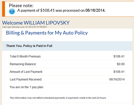Image resolution: width=134 pixels, height=105 pixels.
Task: Click the orange notice bar stripe
Action: (3, 9)
